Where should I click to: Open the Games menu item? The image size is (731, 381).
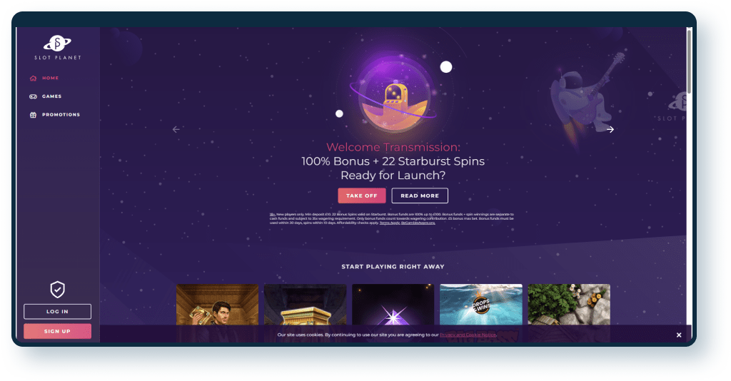pyautogui.click(x=51, y=96)
